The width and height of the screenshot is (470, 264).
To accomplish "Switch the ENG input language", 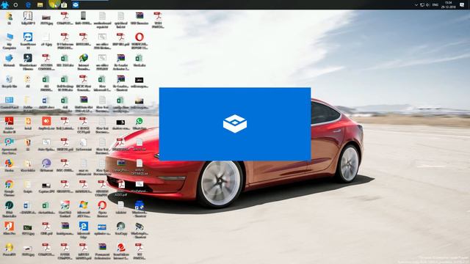I will coord(435,5).
